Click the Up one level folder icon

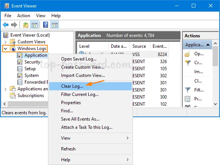[x=26, y=25]
